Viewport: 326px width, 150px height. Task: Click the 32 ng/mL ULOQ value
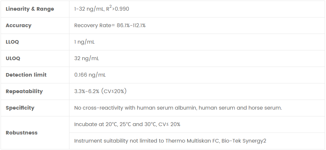[87, 59]
